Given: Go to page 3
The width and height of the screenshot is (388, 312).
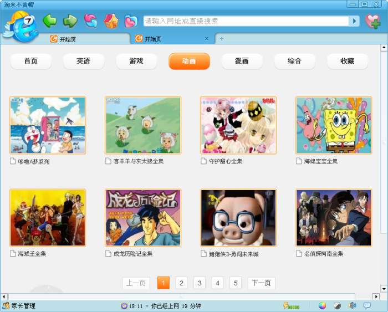Looking at the screenshot, I should pyautogui.click(x=200, y=283).
